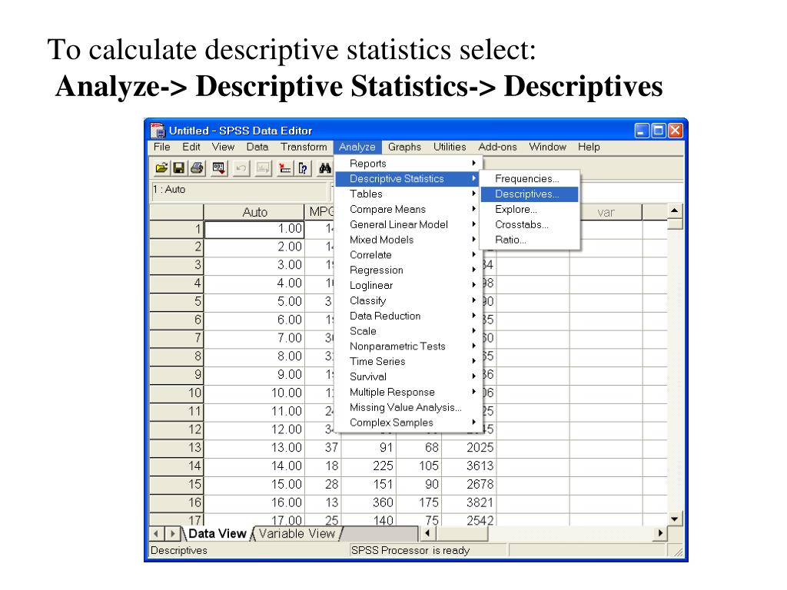The image size is (787, 590).
Task: Expand the General Linear Model submenu
Action: [408, 224]
